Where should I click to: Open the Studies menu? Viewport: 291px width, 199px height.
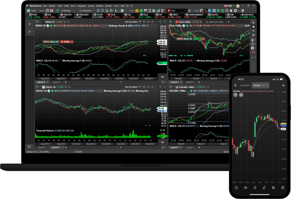[52, 6]
